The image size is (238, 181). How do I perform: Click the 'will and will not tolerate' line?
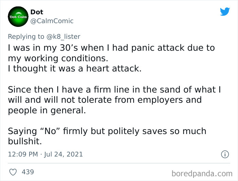105,100
